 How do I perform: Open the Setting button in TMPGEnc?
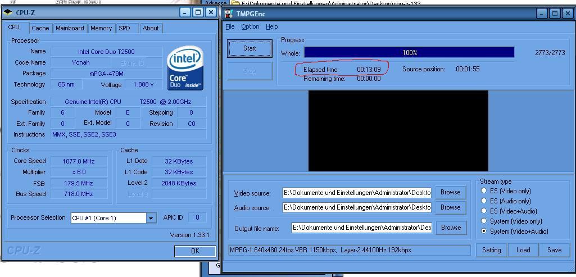tap(492, 250)
